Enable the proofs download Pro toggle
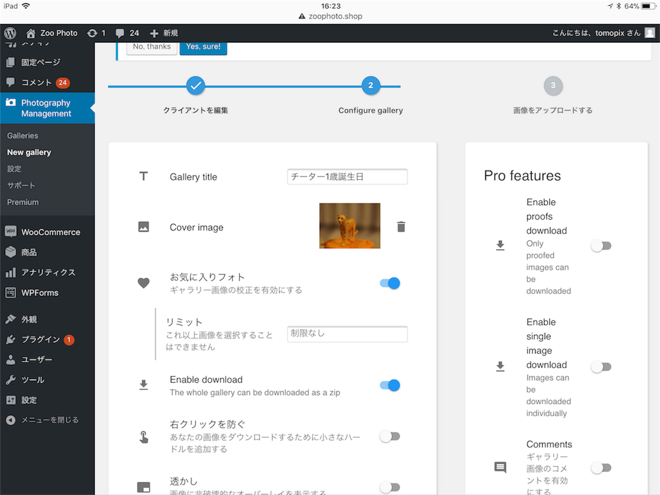The height and width of the screenshot is (495, 660). click(x=601, y=246)
